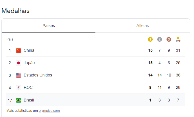Switch to the Atletas tab
194x117 pixels.
click(x=143, y=26)
